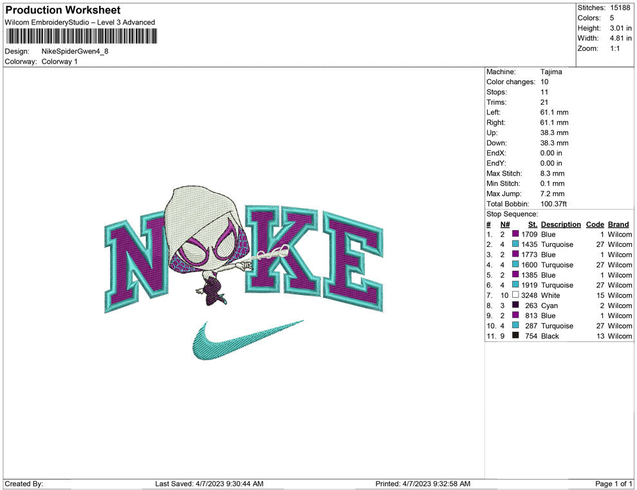Click the 'Description' column header
The width and height of the screenshot is (637, 490).
560,224
